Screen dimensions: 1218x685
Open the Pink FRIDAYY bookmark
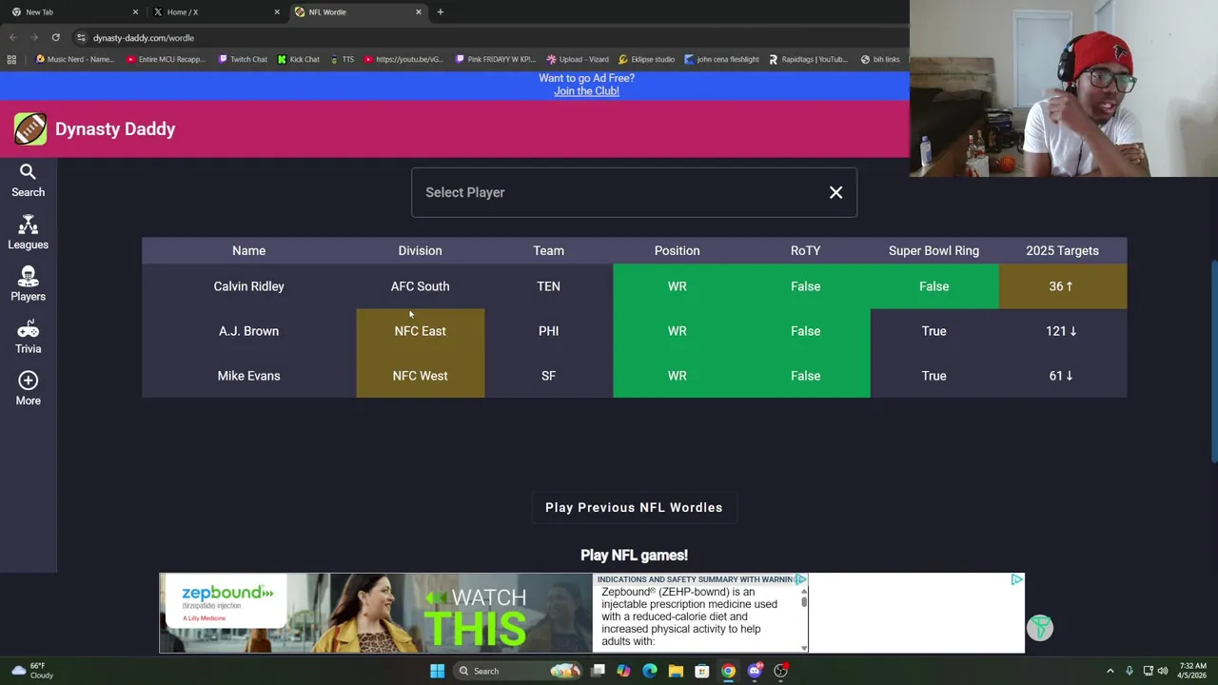(495, 59)
